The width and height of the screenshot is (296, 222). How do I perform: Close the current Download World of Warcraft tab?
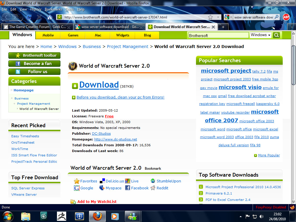coord(213,27)
